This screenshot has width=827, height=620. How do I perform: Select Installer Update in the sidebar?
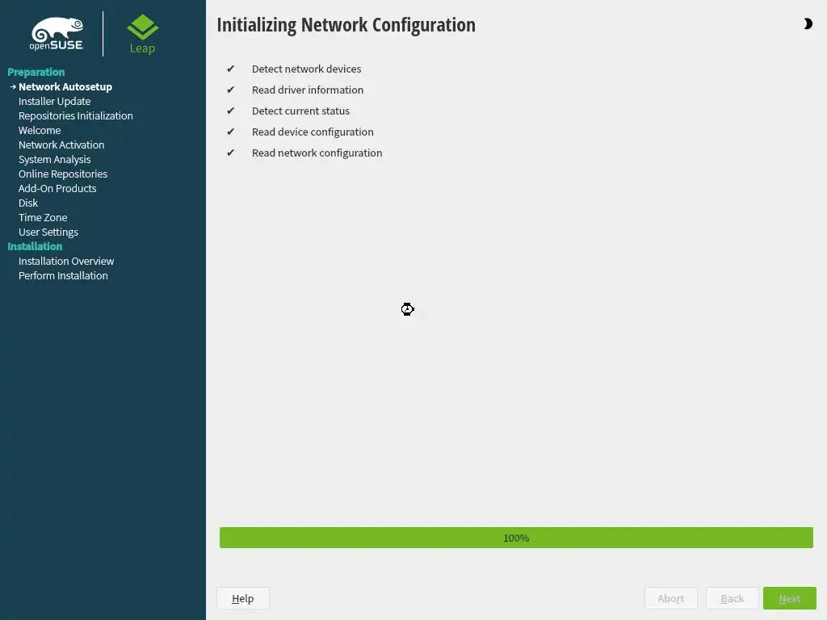click(54, 101)
